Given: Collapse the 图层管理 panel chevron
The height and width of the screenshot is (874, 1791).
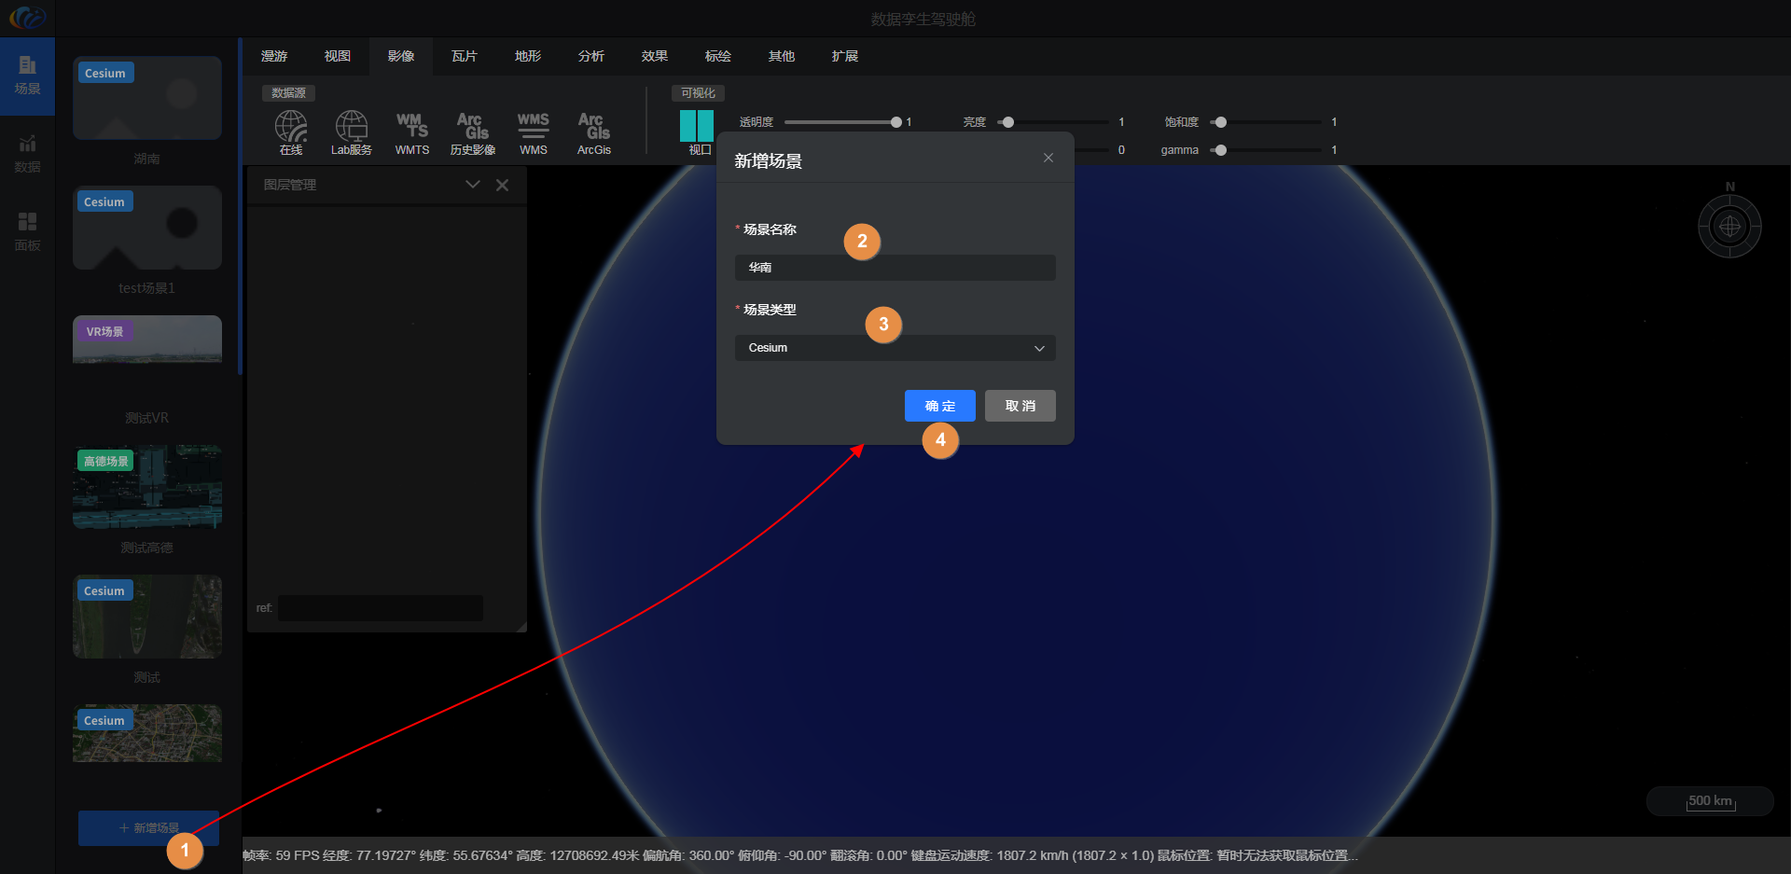Looking at the screenshot, I should tap(473, 185).
